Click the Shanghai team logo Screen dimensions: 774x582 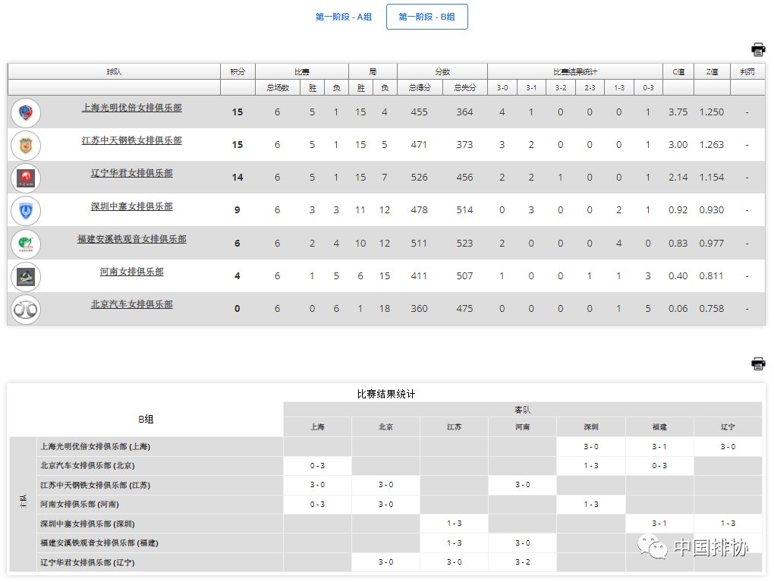pyautogui.click(x=26, y=112)
